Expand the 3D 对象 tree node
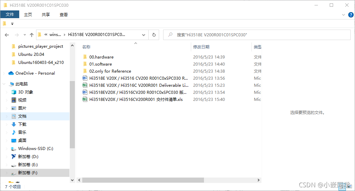The image size is (355, 191). point(6,92)
